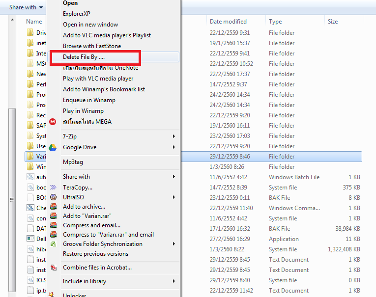Click the Acrobat combine files icon

point(54,268)
